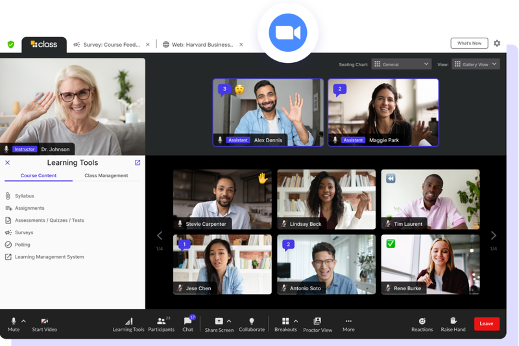This screenshot has height=346, width=519.
Task: Toggle Start Video camera button
Action: click(x=44, y=325)
